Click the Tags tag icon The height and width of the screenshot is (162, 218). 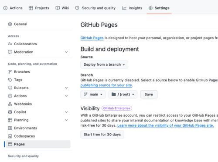pyautogui.click(x=10, y=80)
